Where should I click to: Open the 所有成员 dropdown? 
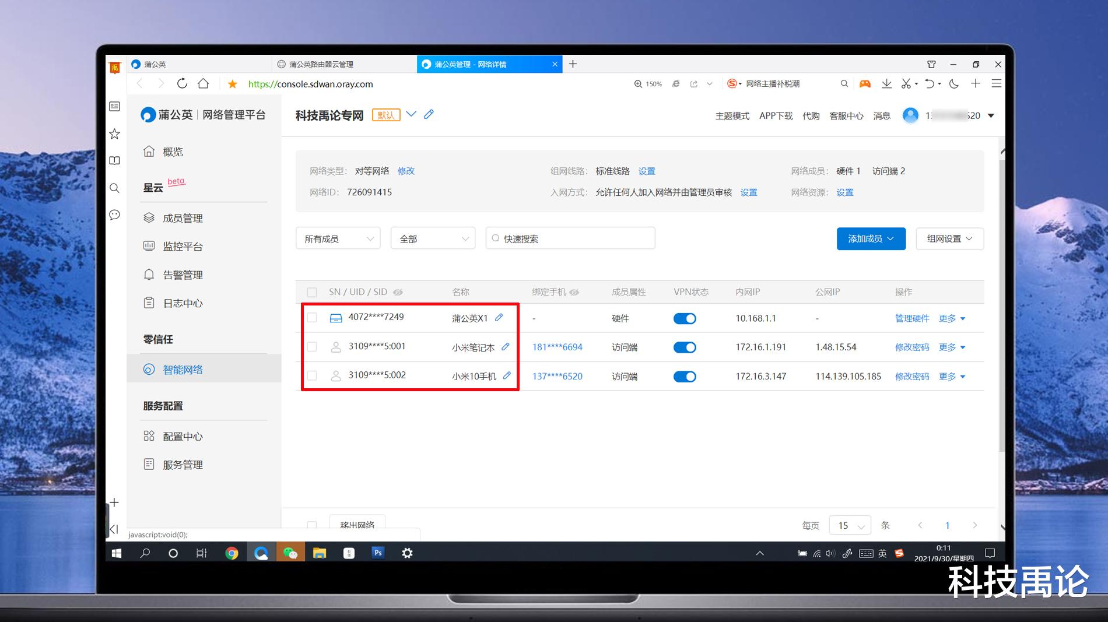[x=338, y=238]
